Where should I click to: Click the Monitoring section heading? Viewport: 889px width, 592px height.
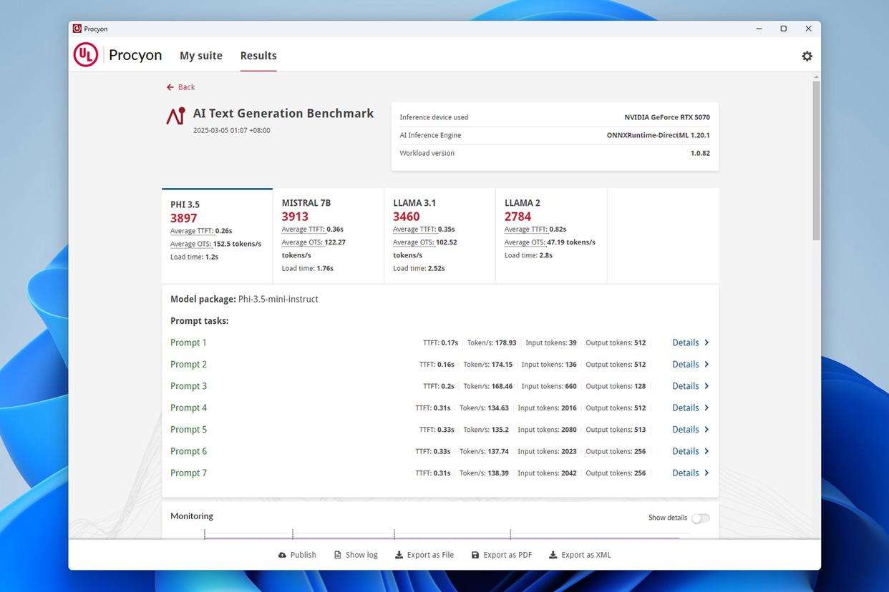coord(192,515)
